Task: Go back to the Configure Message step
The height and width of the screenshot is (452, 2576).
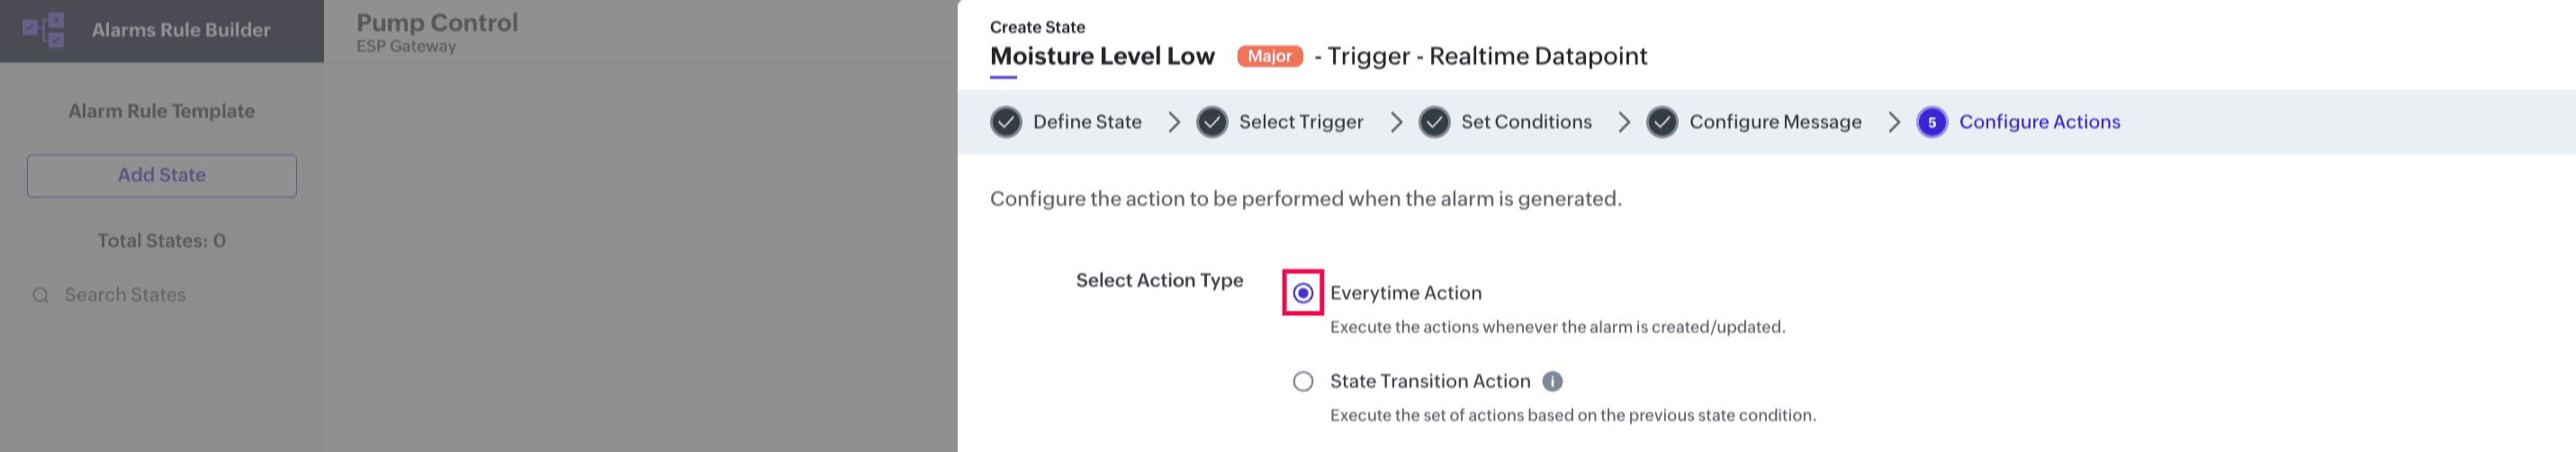Action: tap(1775, 122)
